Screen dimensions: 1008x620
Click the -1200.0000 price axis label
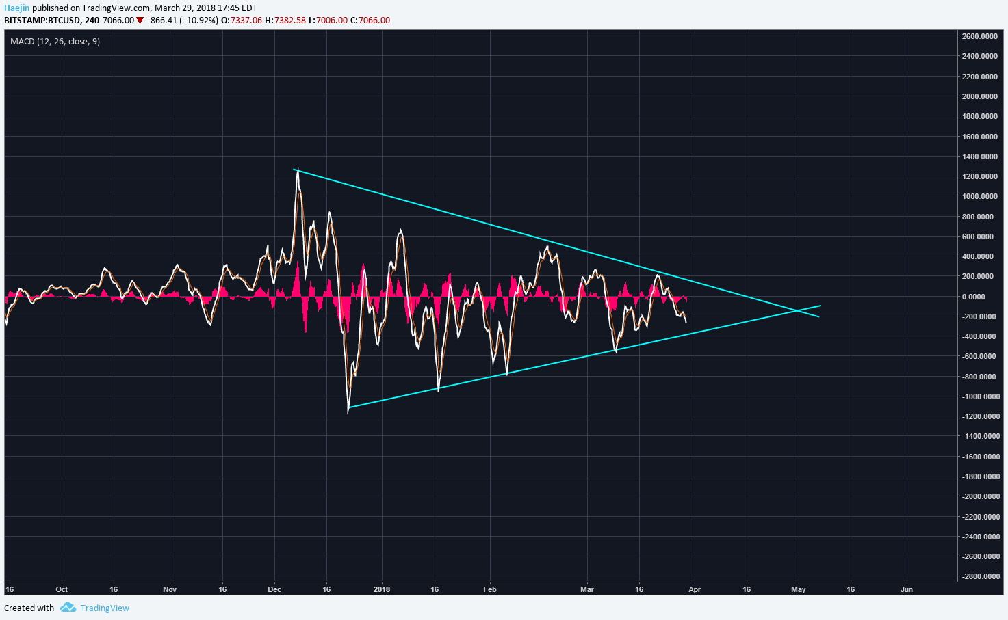point(979,416)
